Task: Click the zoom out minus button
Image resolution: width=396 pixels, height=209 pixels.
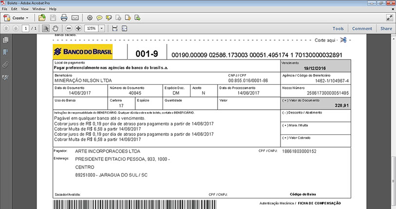Action: [69, 29]
